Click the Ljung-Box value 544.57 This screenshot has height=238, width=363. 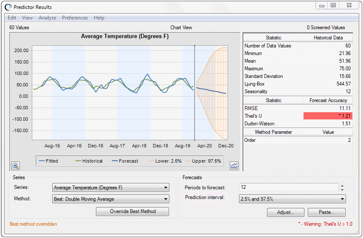pyautogui.click(x=343, y=84)
